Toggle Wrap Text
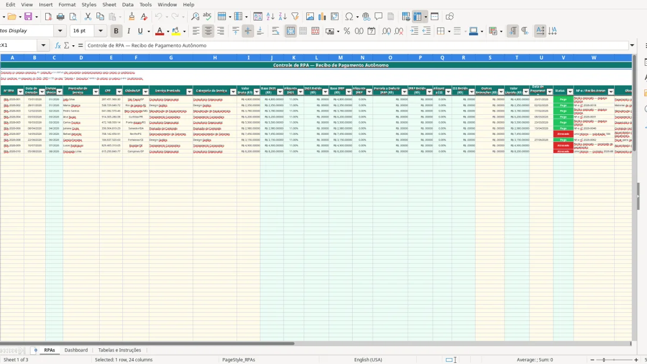The image size is (647, 364). coord(276,31)
